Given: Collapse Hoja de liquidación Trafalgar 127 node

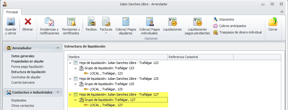Looking at the screenshot, I should [70, 95].
